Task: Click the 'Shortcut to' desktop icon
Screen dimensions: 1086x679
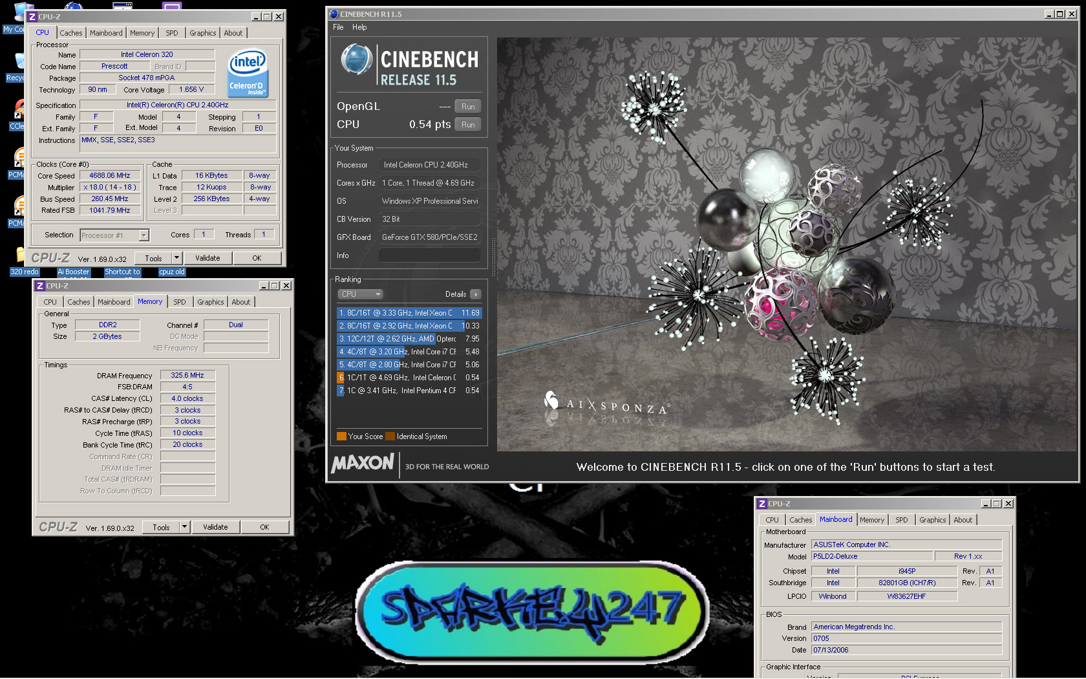Action: coord(122,272)
